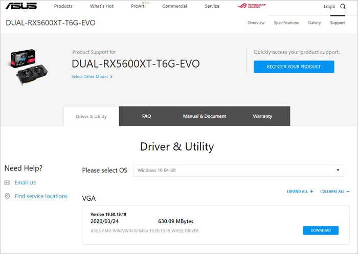Click the envelope icon beside Email Us

(7, 182)
